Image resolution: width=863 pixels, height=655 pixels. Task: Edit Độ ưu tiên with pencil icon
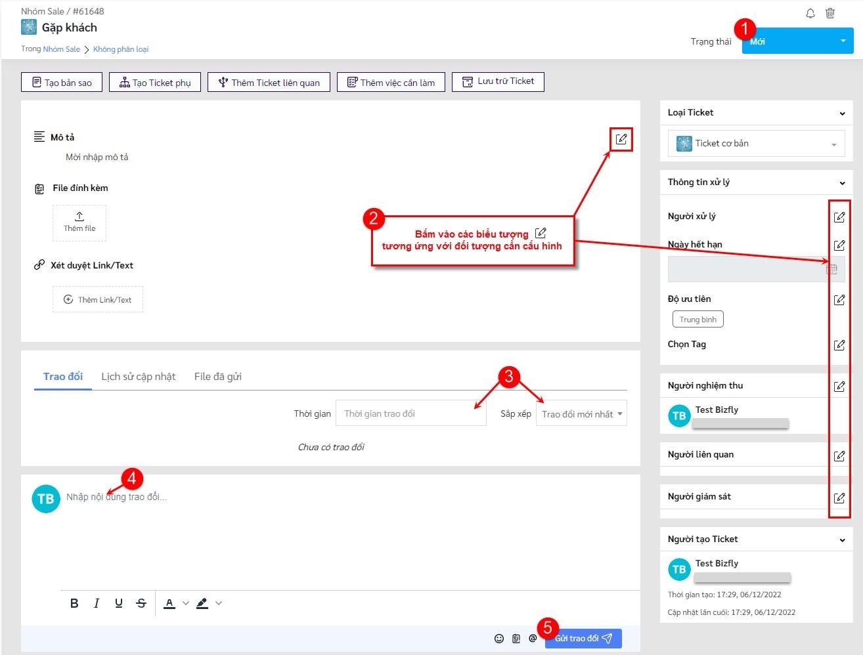tap(839, 299)
